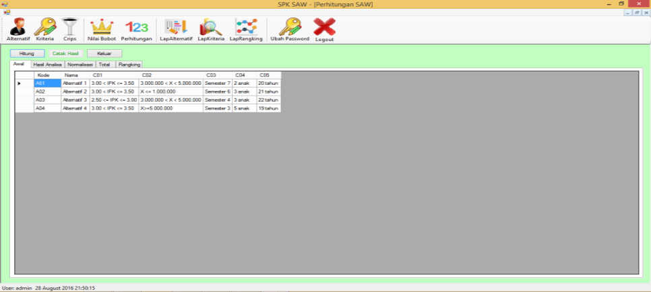Click the row selector arrow for A01
The width and height of the screenshot is (651, 292).
(x=24, y=83)
